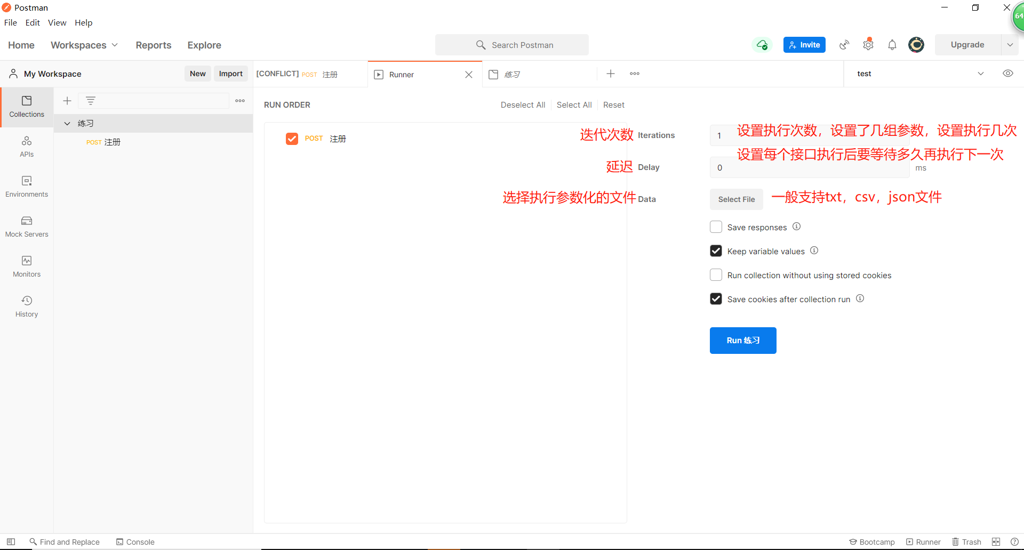Image resolution: width=1024 pixels, height=550 pixels.
Task: Switch to the 练习 collection tab
Action: click(539, 74)
